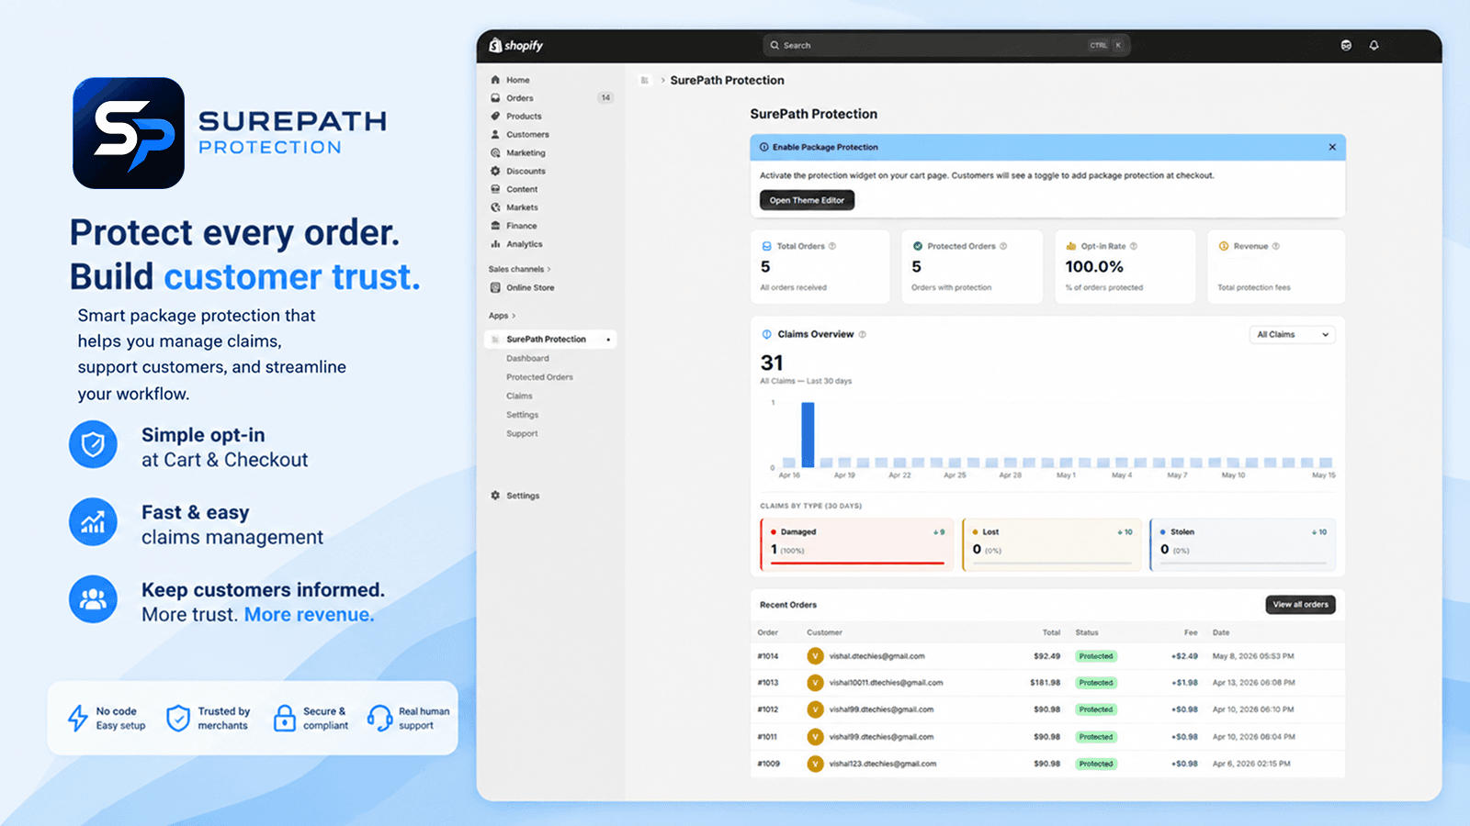
Task: Click the tall blue bar in claims chart
Action: (x=808, y=435)
